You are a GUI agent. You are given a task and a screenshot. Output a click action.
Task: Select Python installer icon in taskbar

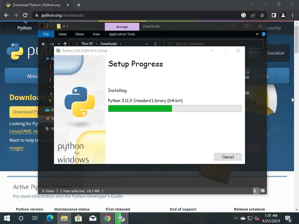(x=121, y=218)
